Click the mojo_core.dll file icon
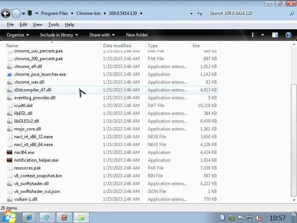The image size is (297, 223). [x=10, y=129]
